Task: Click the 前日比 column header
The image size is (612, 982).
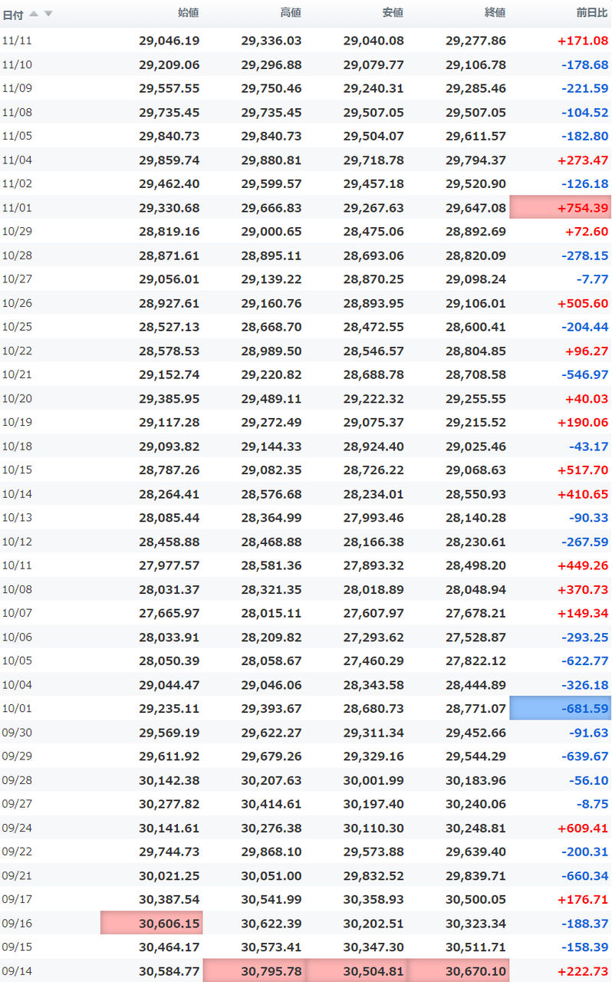Action: pos(591,13)
